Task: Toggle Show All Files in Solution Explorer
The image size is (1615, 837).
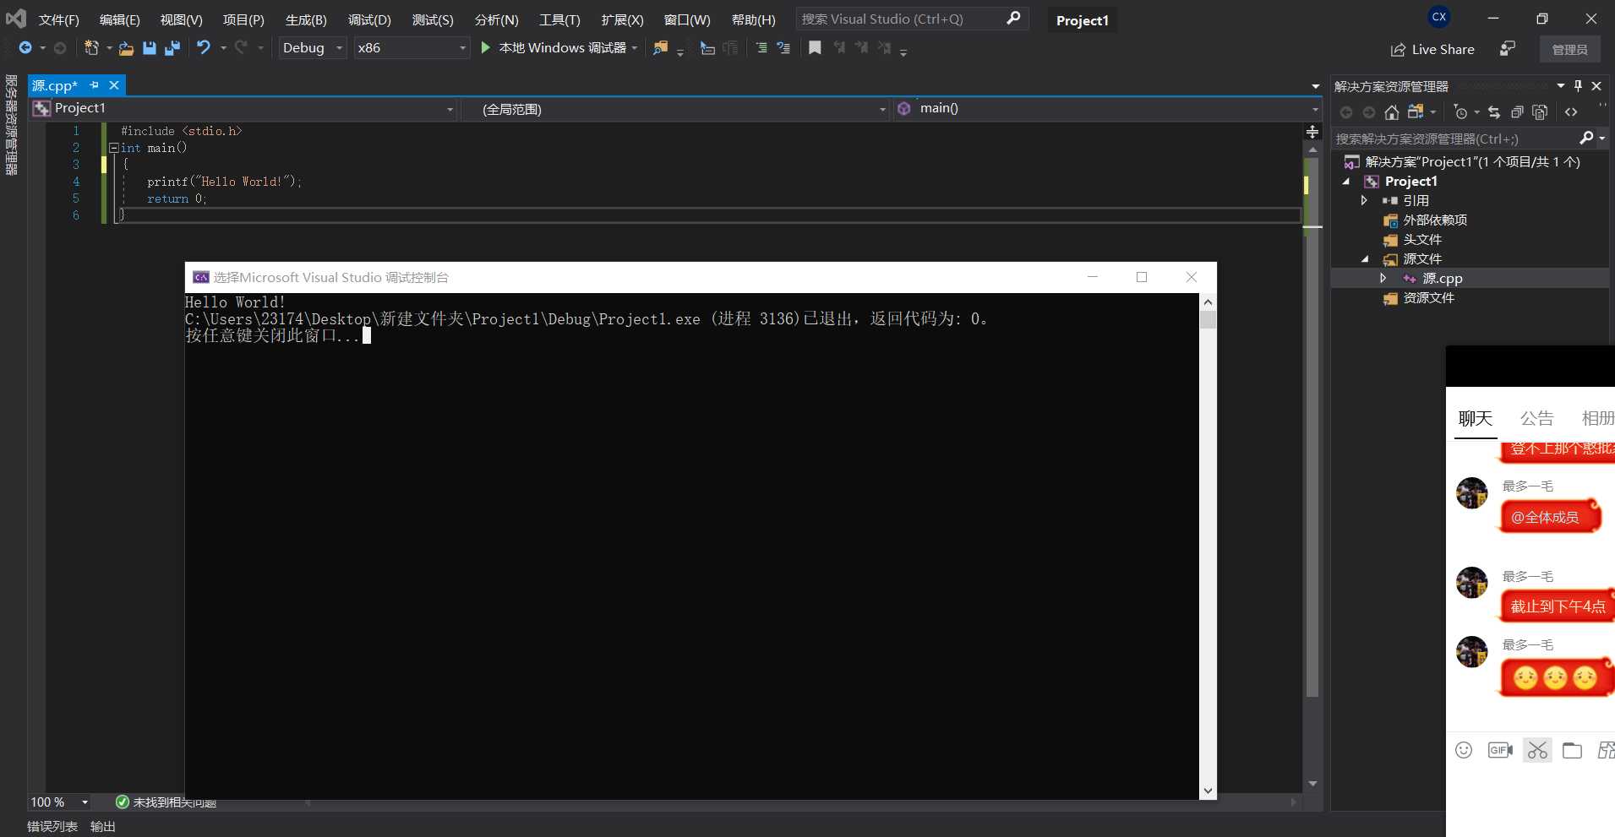Action: tap(1540, 112)
